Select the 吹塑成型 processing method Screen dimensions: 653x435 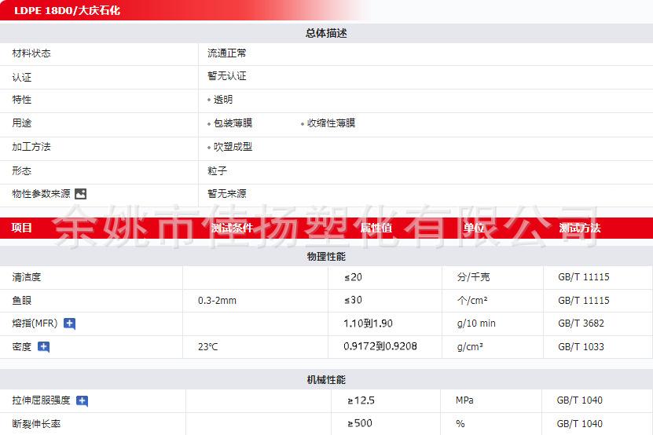click(233, 147)
